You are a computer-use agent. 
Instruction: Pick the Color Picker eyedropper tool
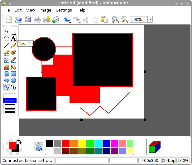(13, 60)
